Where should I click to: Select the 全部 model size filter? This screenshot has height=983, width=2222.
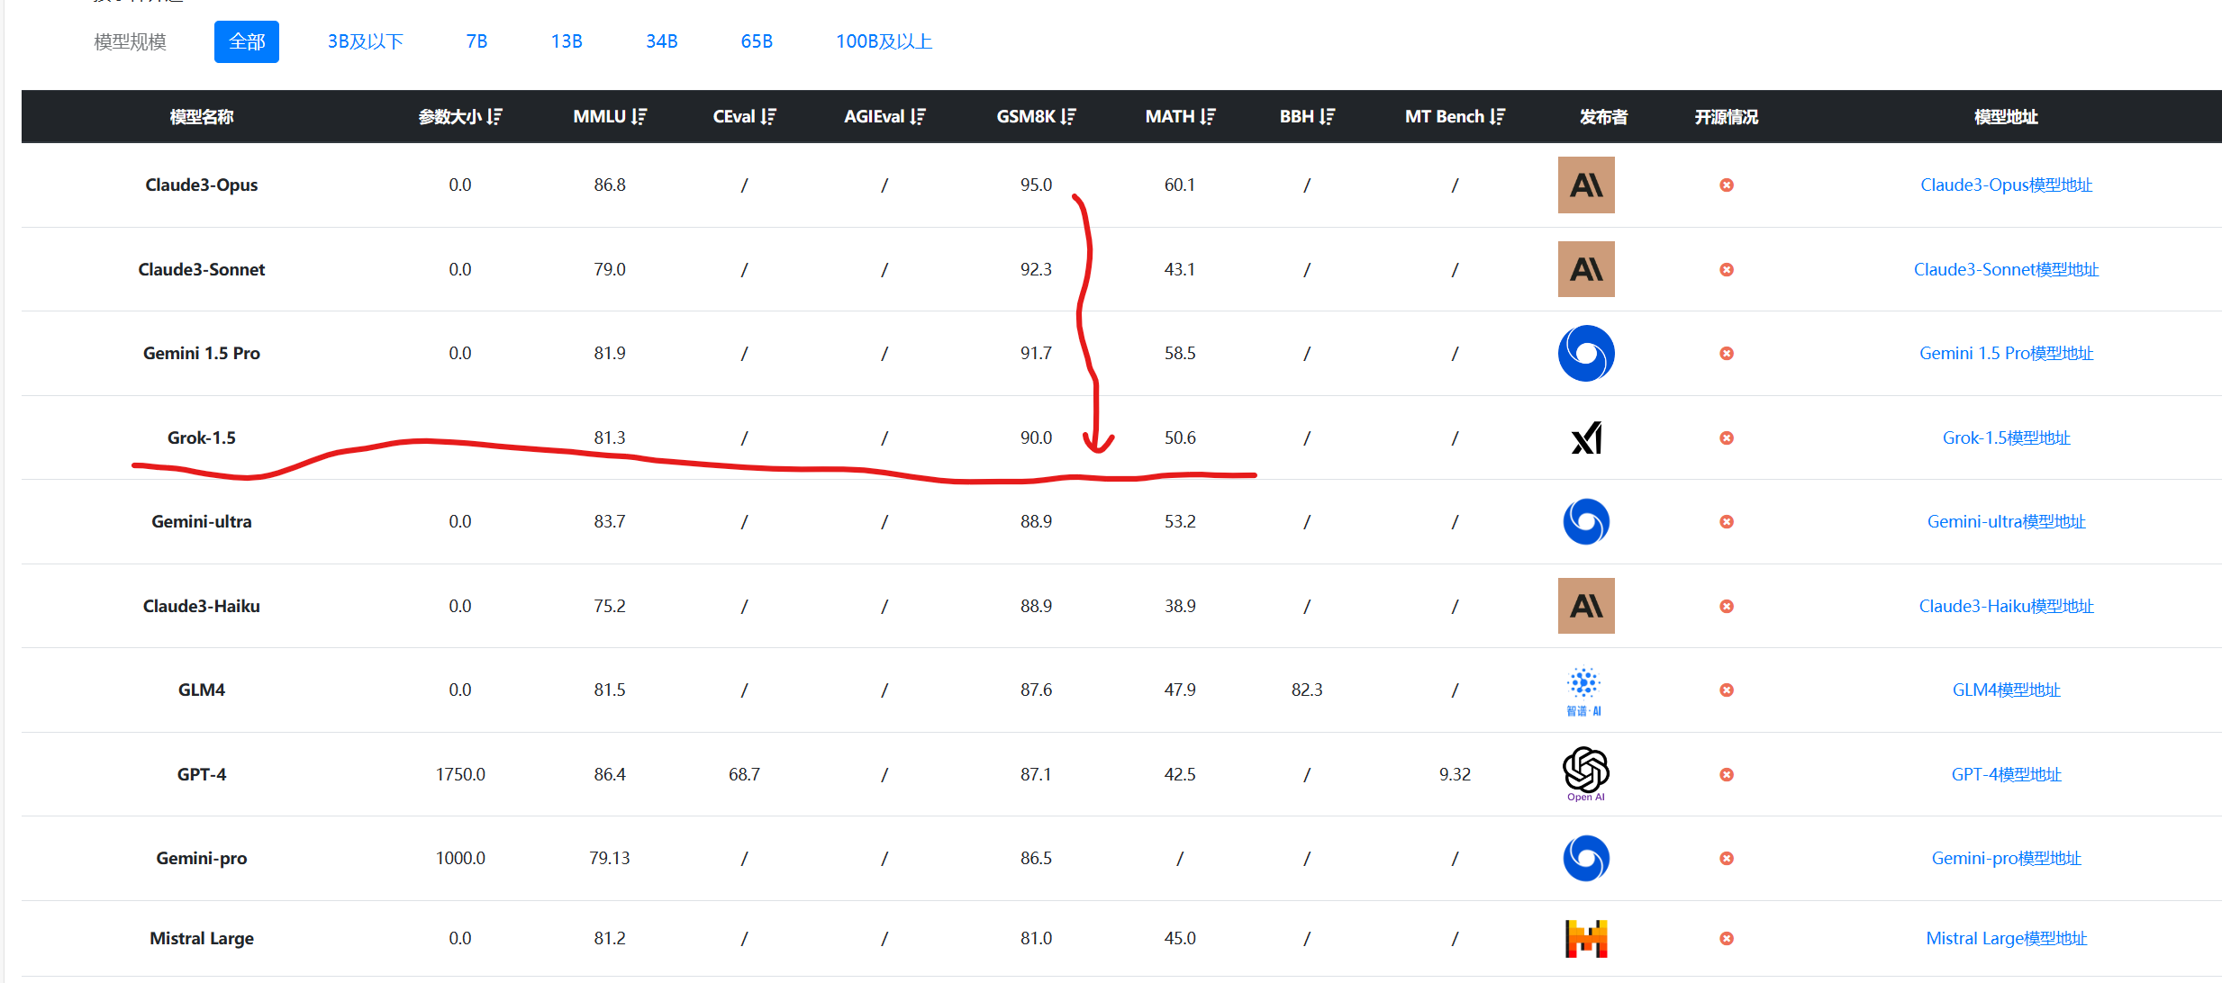(247, 41)
